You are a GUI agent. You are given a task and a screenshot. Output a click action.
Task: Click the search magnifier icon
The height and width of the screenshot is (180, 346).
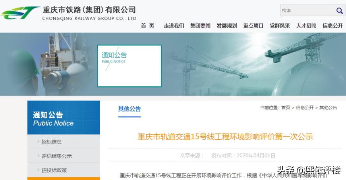[339, 10]
